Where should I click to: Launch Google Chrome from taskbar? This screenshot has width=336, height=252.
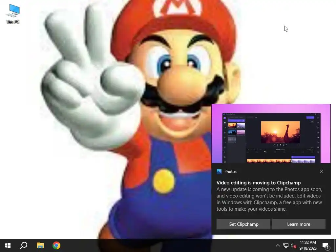(x=56, y=245)
